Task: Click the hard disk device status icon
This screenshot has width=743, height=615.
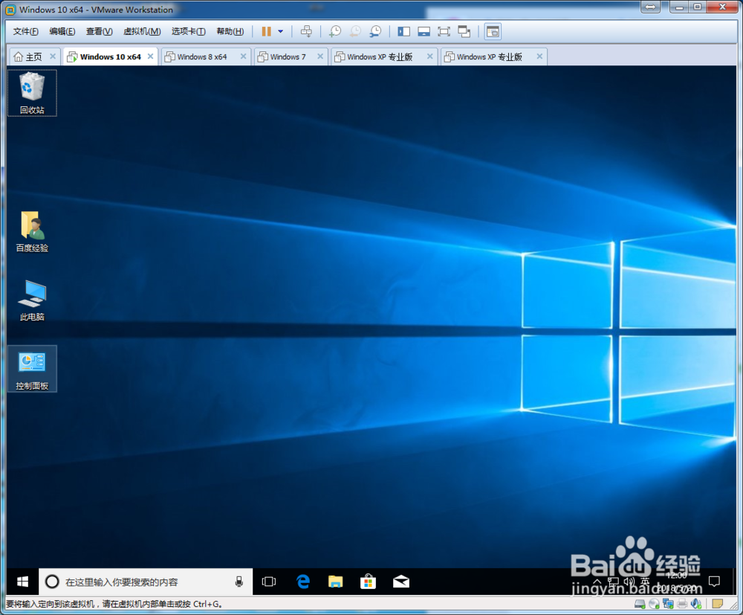Action: coord(640,604)
